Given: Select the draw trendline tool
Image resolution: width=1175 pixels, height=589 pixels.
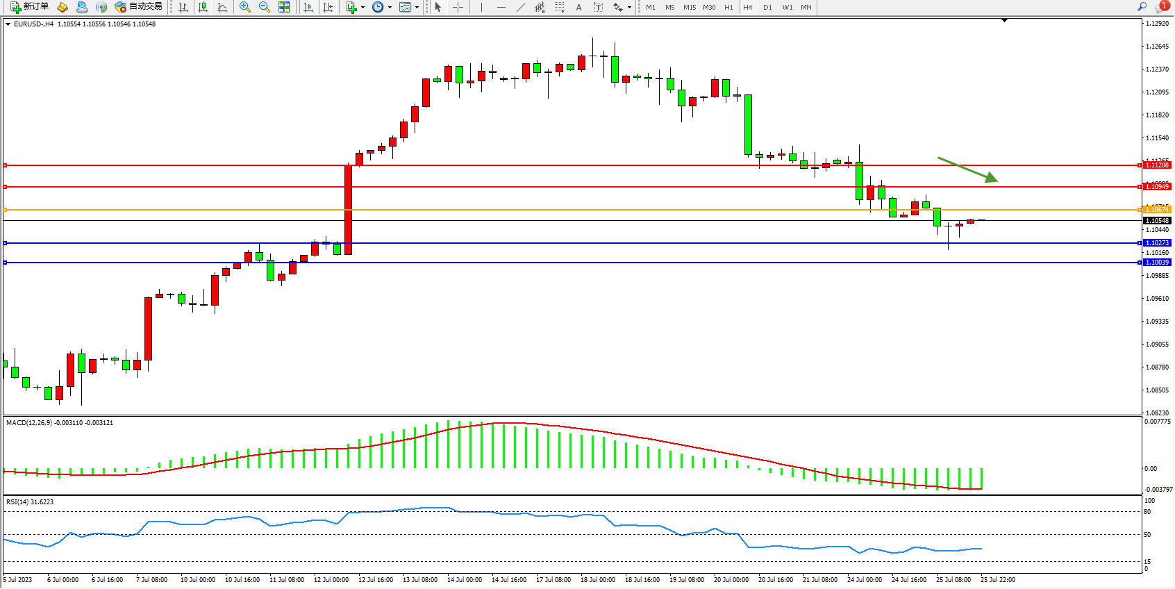Looking at the screenshot, I should (x=520, y=7).
